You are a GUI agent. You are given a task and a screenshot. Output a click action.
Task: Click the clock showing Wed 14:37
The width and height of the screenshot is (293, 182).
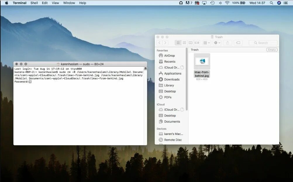257,3
